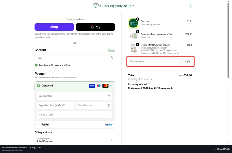The image size is (232, 153).
Task: Click the checkmybodyhealth.com footer text
Action: pos(12,151)
